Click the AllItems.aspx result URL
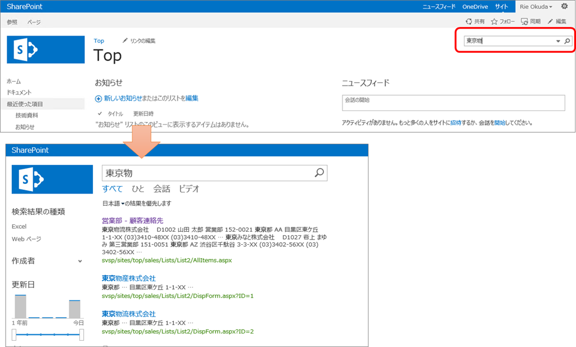This screenshot has width=576, height=347. [x=166, y=260]
